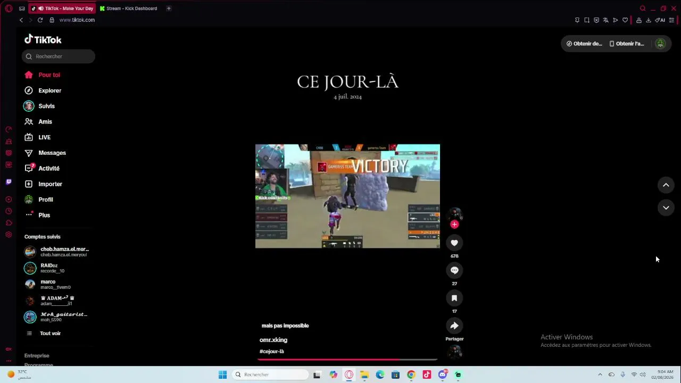Open History clock in the Opera GX sidebar
The height and width of the screenshot is (383, 681).
(9, 211)
